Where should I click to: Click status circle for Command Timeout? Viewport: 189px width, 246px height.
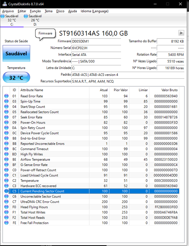click(x=6, y=149)
